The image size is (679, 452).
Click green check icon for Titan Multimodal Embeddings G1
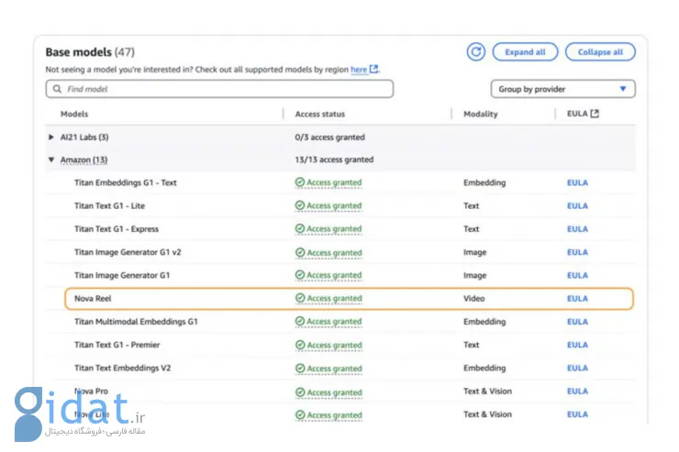coord(300,321)
